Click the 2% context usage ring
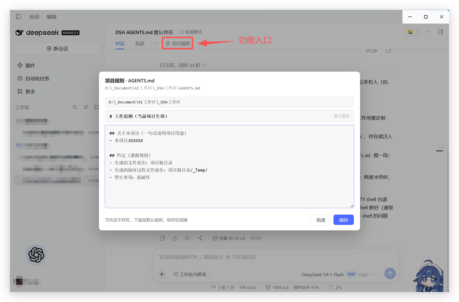Screen dimensions: 459x302 335,287
